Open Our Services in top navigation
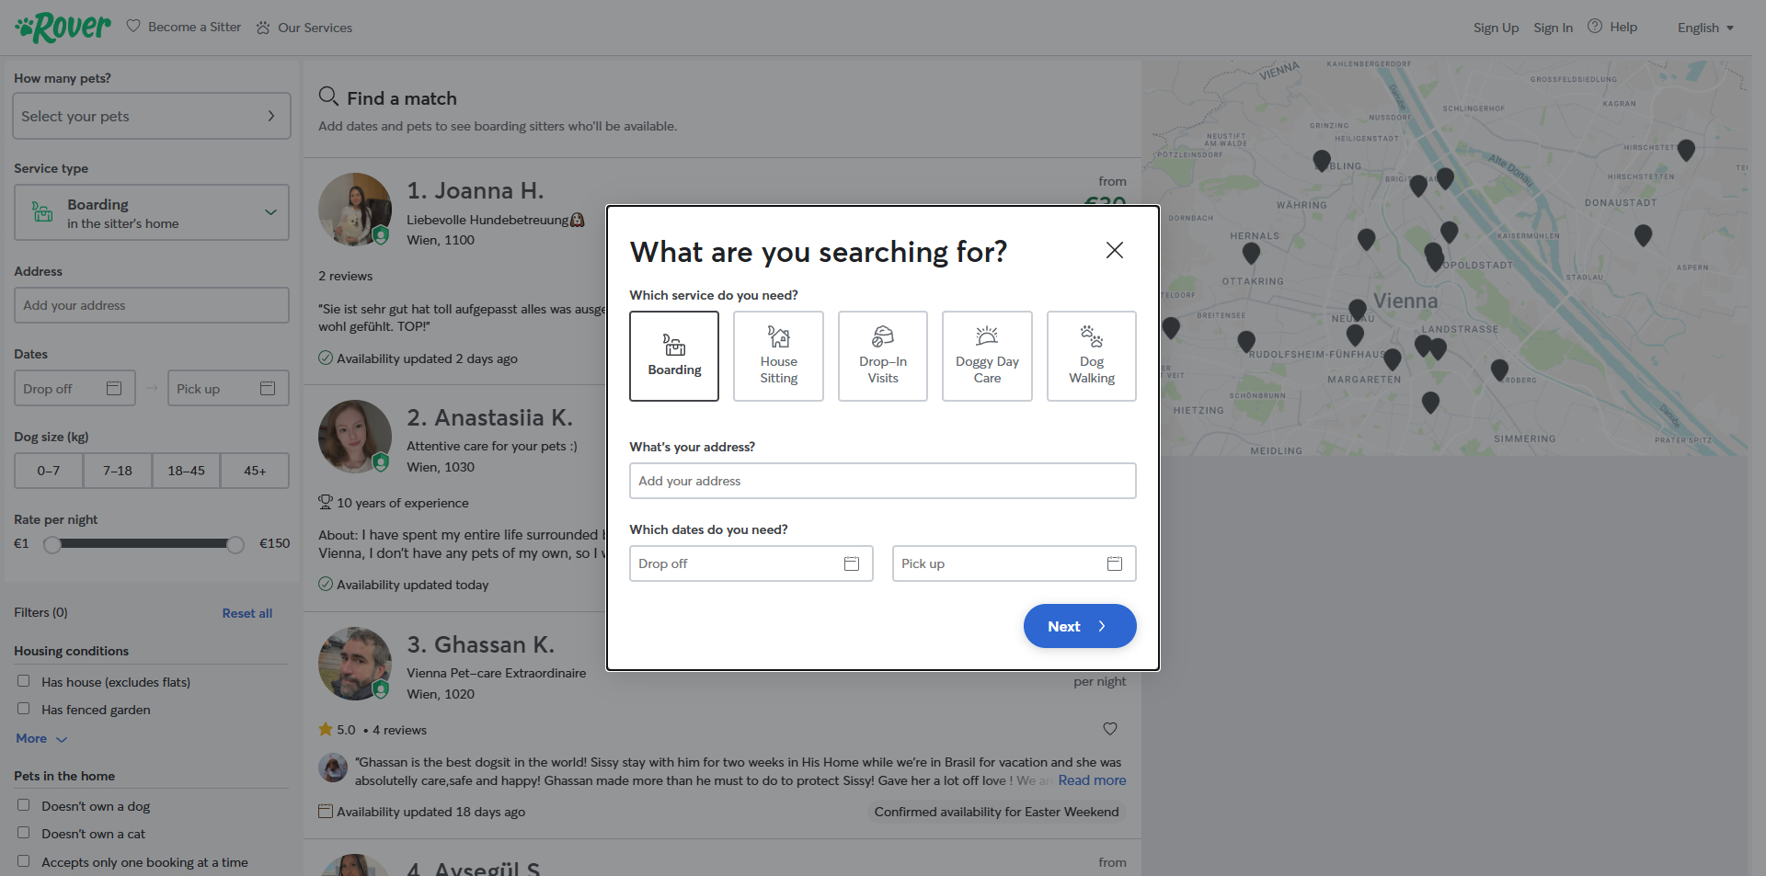 [304, 28]
